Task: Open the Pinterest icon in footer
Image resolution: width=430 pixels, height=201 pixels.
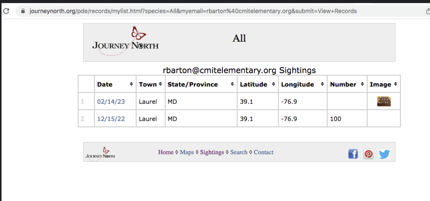Action: click(369, 154)
